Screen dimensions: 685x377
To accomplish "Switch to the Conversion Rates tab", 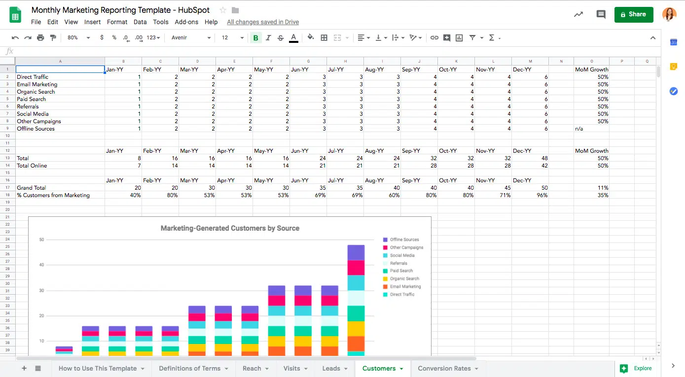I will [444, 368].
